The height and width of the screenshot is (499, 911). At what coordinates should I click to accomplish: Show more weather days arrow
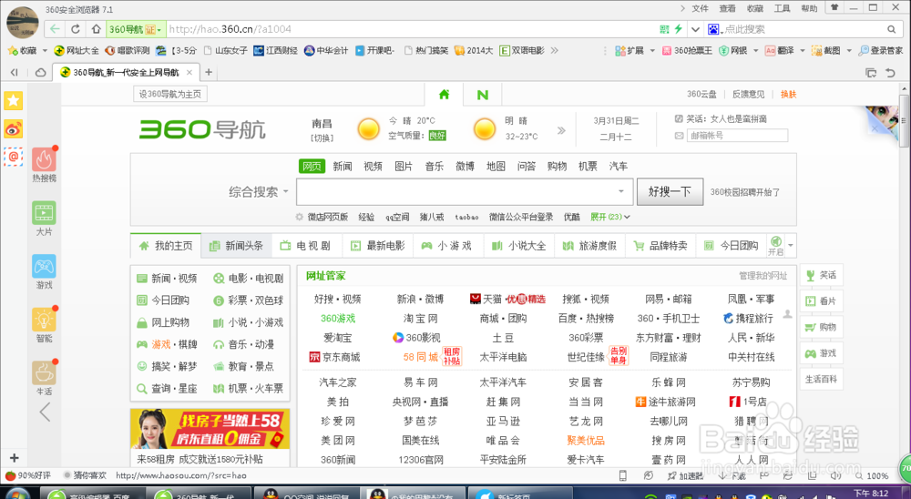point(561,131)
